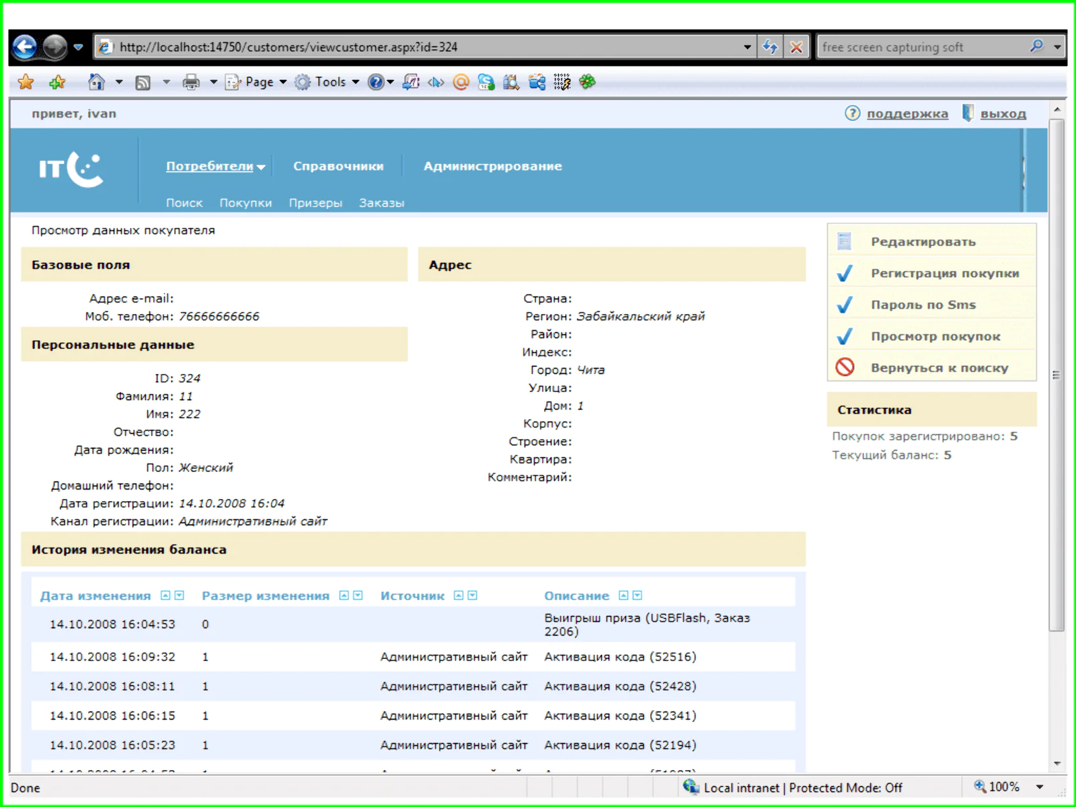The height and width of the screenshot is (807, 1076).
Task: Click the zoom magnifier icon in status bar
Action: [981, 786]
